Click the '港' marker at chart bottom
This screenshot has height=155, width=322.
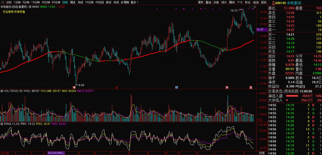tap(251, 87)
